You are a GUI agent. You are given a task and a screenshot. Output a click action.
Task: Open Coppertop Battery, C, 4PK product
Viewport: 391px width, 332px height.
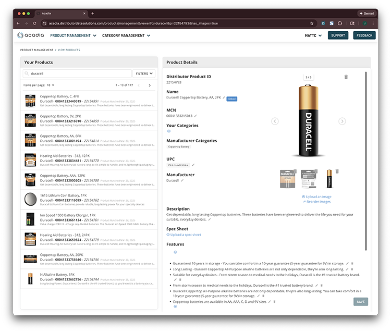(89, 101)
